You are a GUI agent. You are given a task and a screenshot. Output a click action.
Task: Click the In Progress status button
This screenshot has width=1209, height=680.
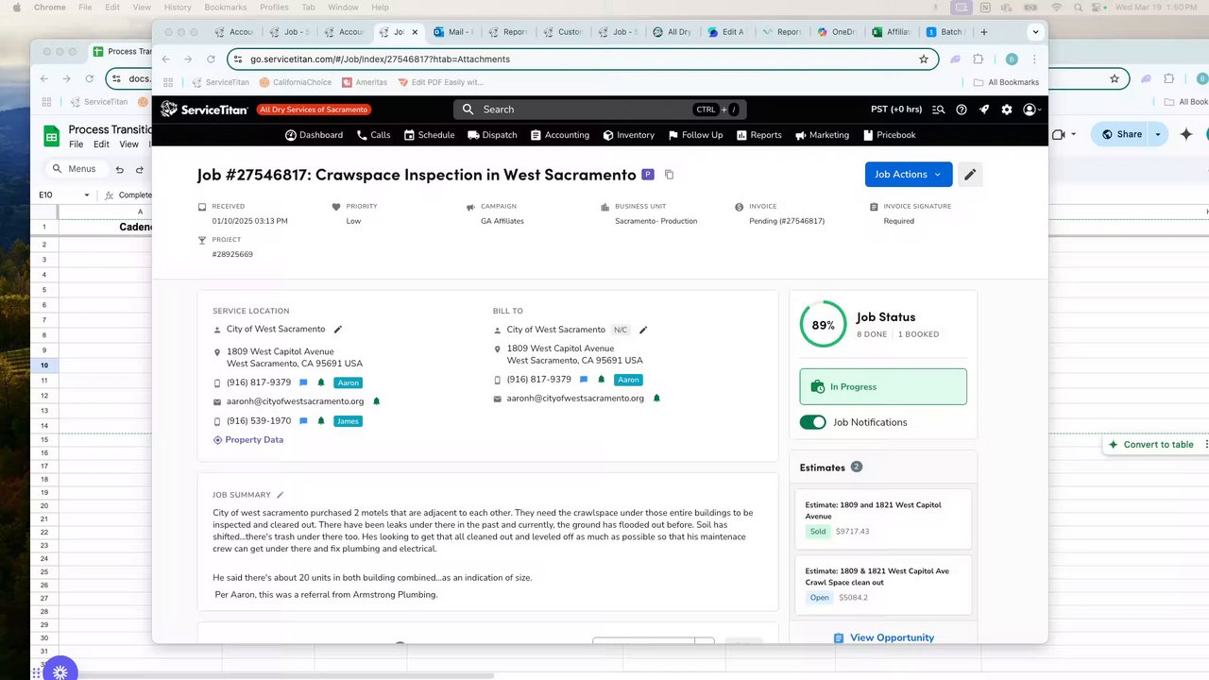click(x=883, y=387)
